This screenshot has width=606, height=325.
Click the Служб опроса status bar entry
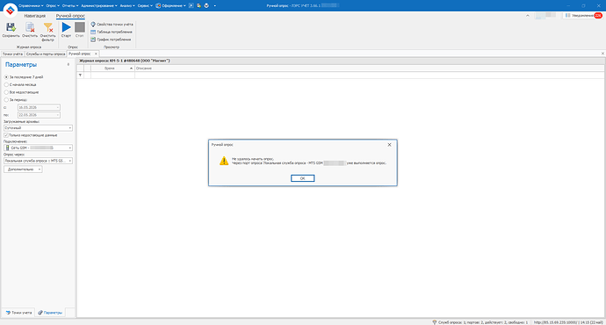480,322
